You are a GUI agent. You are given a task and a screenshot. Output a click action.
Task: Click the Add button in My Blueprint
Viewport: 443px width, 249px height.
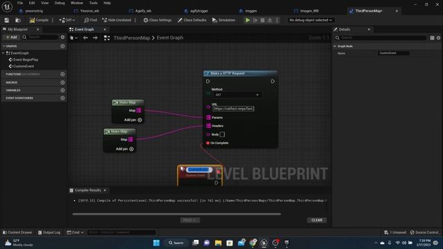(11, 37)
